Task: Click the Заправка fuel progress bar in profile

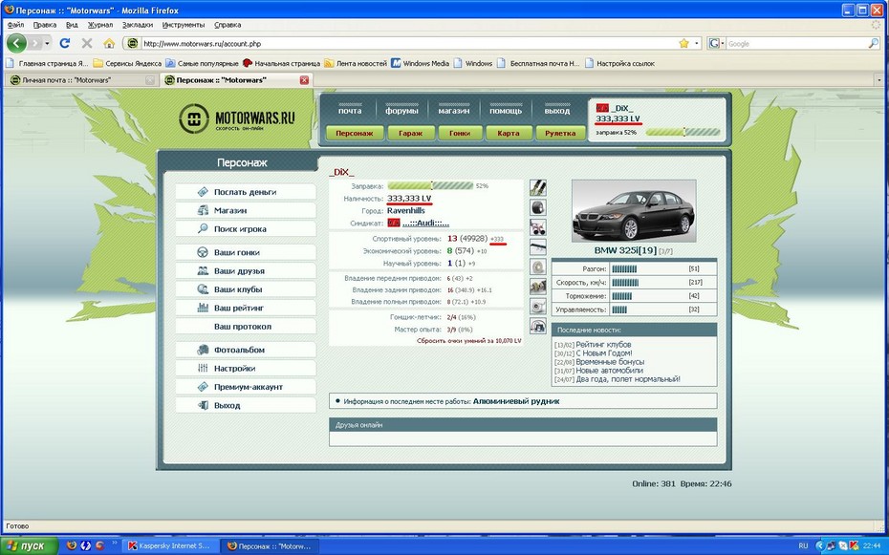Action: click(430, 185)
